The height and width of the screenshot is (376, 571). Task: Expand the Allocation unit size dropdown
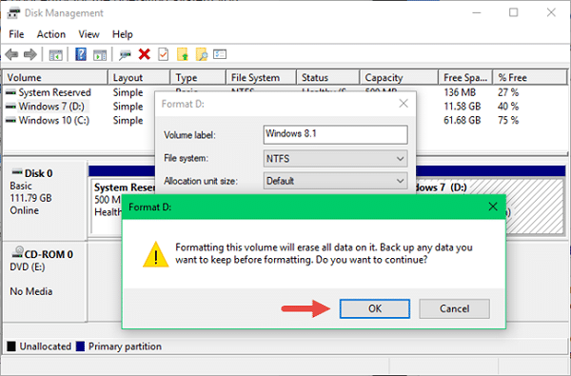tap(335, 181)
